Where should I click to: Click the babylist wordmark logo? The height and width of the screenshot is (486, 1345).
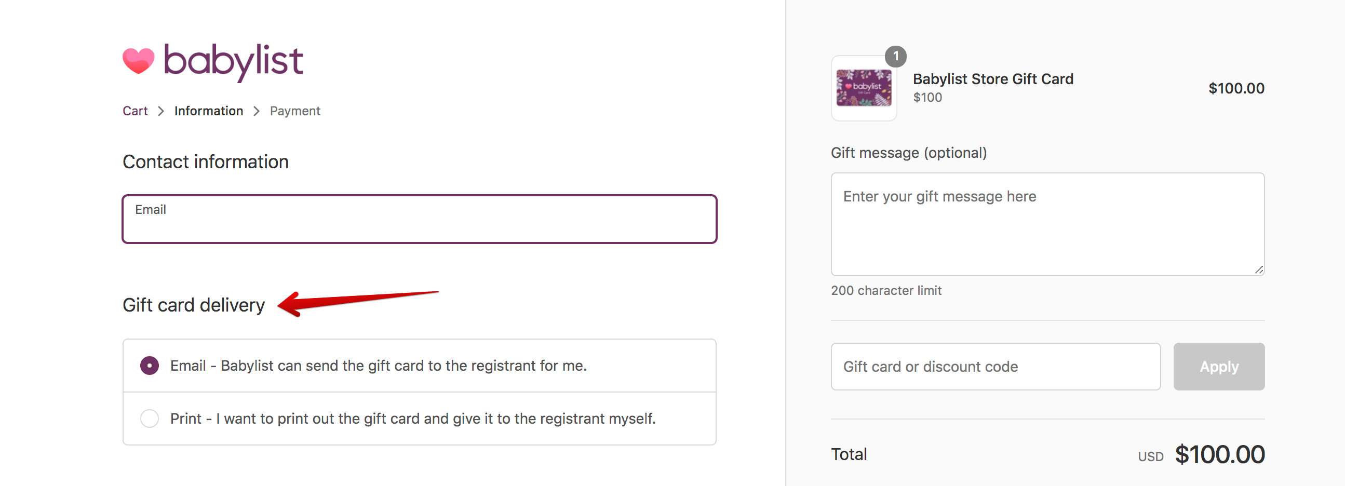tap(233, 63)
